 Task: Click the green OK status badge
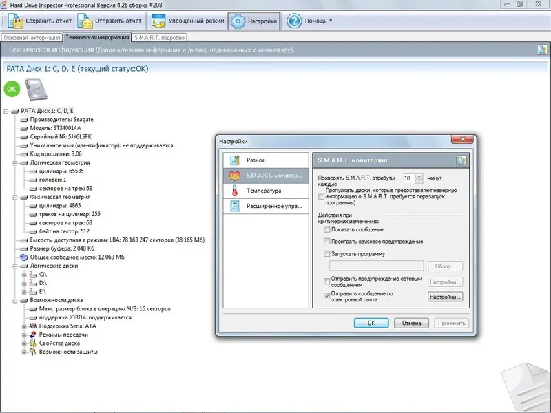(x=12, y=89)
